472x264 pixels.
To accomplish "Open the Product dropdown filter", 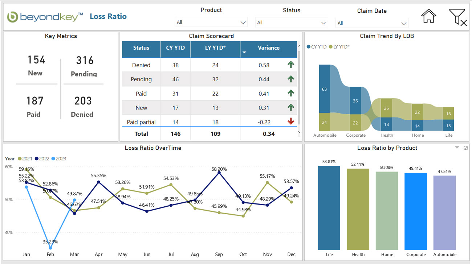I will pyautogui.click(x=211, y=22).
